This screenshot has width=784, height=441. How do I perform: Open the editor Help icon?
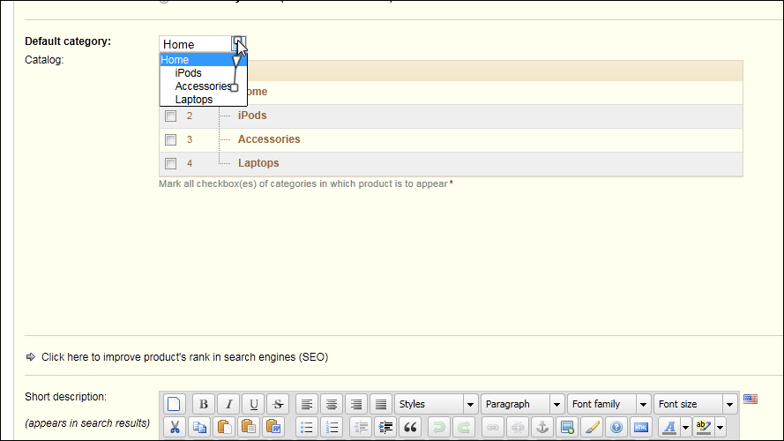(616, 428)
